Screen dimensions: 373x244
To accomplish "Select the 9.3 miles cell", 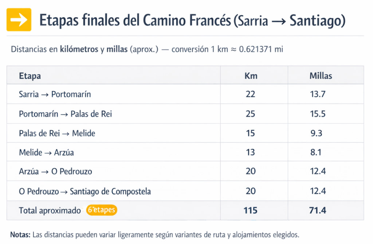I will tap(315, 133).
